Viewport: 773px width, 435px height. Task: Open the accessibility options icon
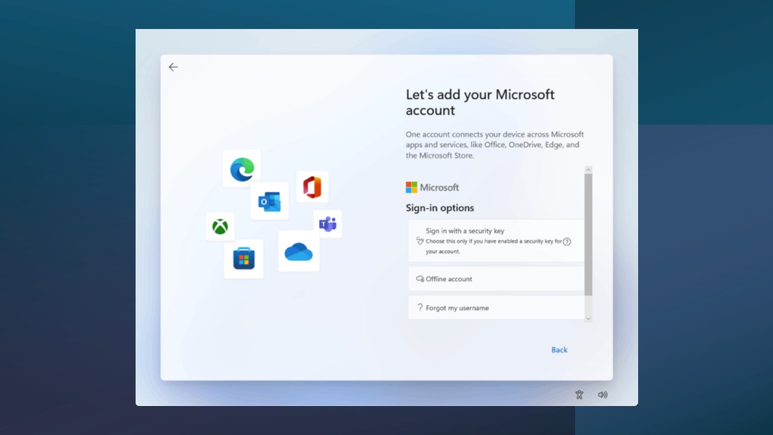[x=579, y=394]
